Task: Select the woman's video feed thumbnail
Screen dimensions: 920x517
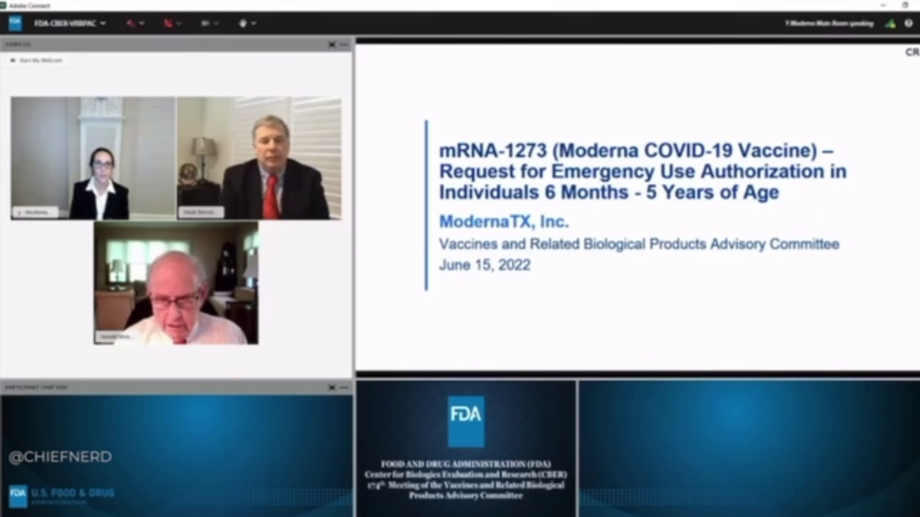Action: (x=93, y=158)
